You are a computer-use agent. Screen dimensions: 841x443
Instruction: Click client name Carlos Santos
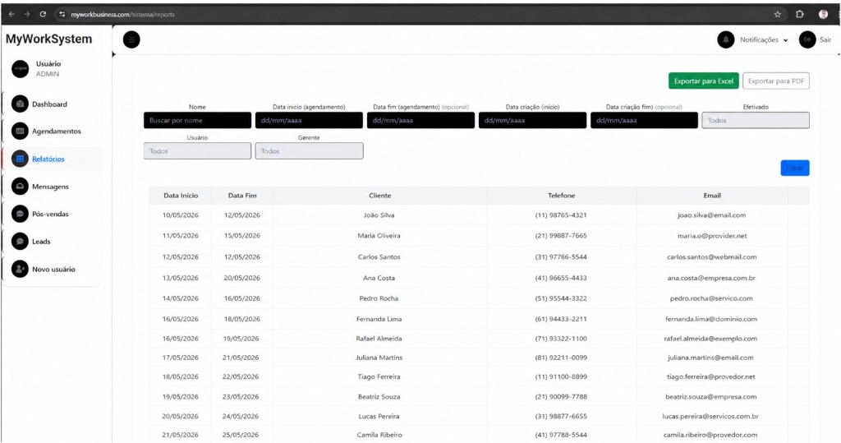click(379, 256)
